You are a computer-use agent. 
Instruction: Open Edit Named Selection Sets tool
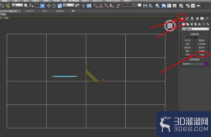tap(118, 6)
